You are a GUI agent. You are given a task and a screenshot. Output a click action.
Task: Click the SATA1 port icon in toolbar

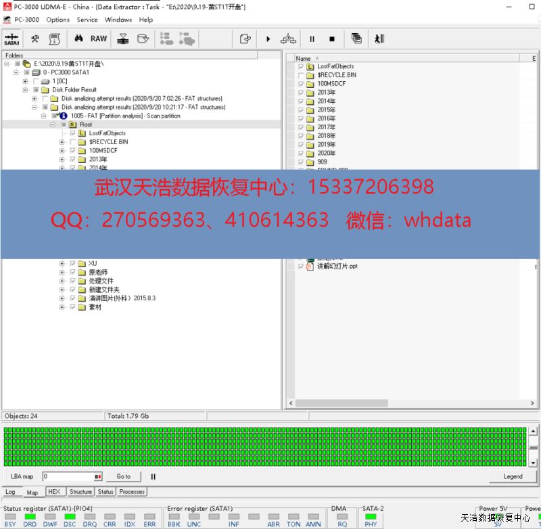click(x=11, y=39)
